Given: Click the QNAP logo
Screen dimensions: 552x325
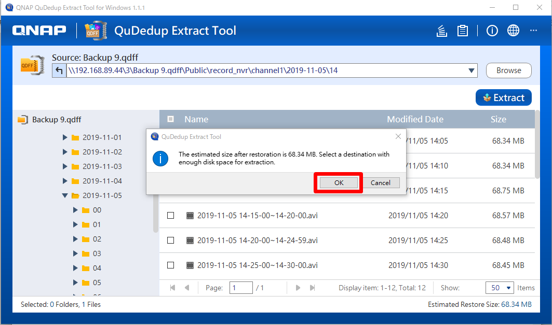Looking at the screenshot, I should [x=39, y=31].
